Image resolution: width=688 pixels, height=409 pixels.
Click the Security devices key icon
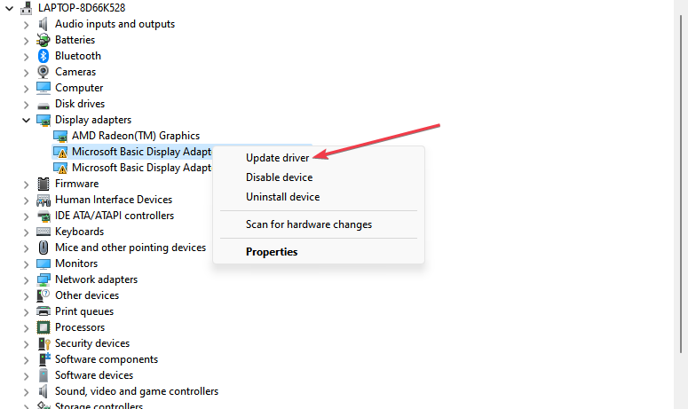click(43, 343)
